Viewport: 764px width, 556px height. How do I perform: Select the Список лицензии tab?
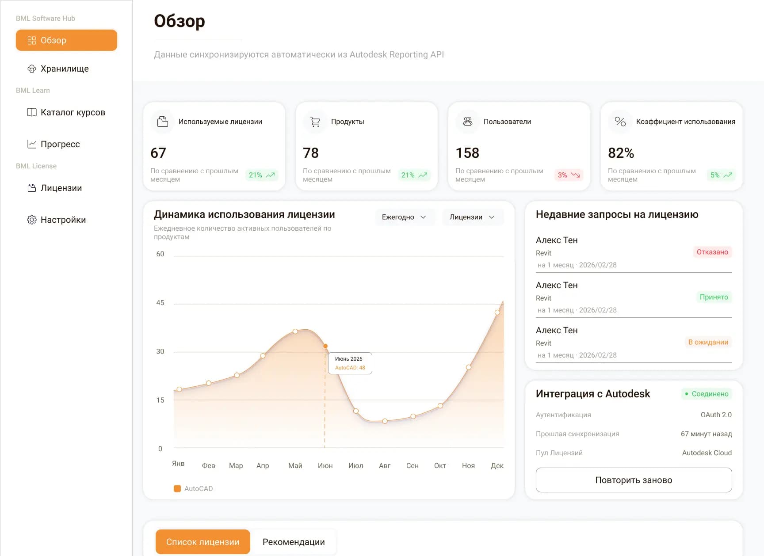click(203, 542)
